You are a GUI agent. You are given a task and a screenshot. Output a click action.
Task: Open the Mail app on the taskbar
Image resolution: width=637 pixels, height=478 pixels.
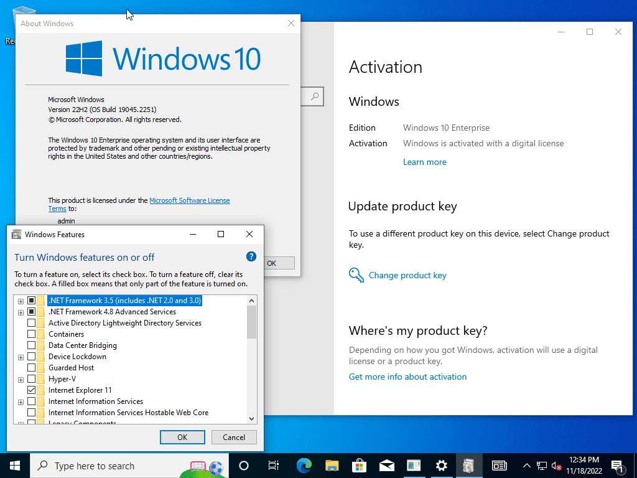click(387, 466)
